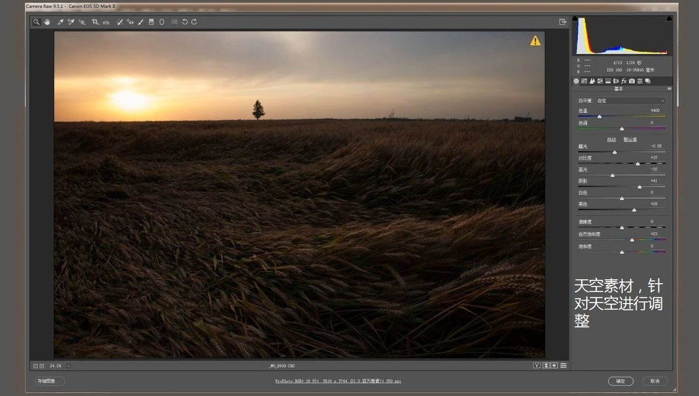Select the Hand tool
This screenshot has width=699, height=396.
coord(47,22)
